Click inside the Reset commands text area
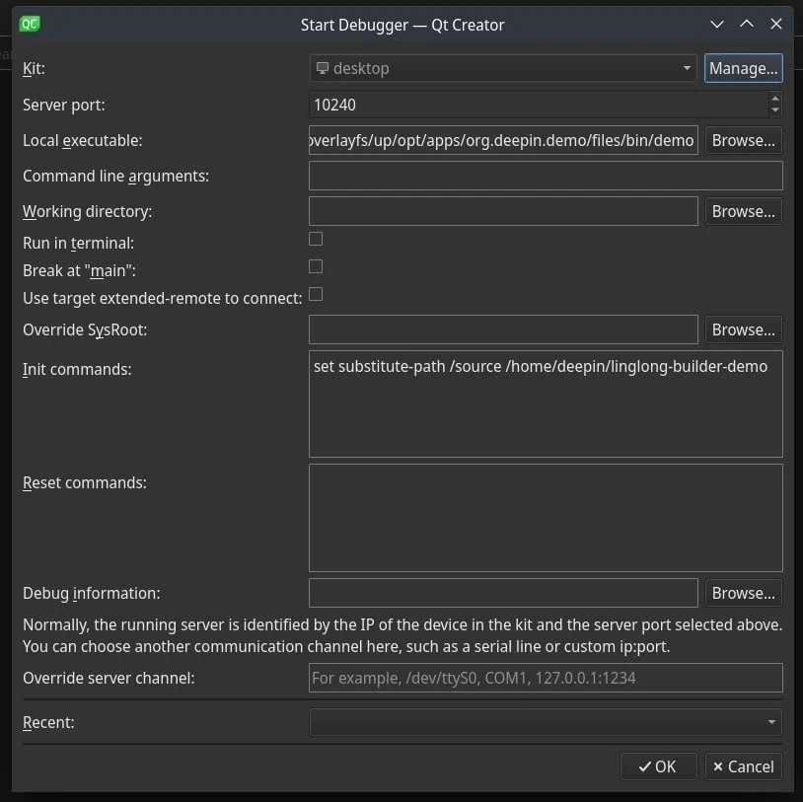Viewport: 803px width, 802px height. click(546, 518)
